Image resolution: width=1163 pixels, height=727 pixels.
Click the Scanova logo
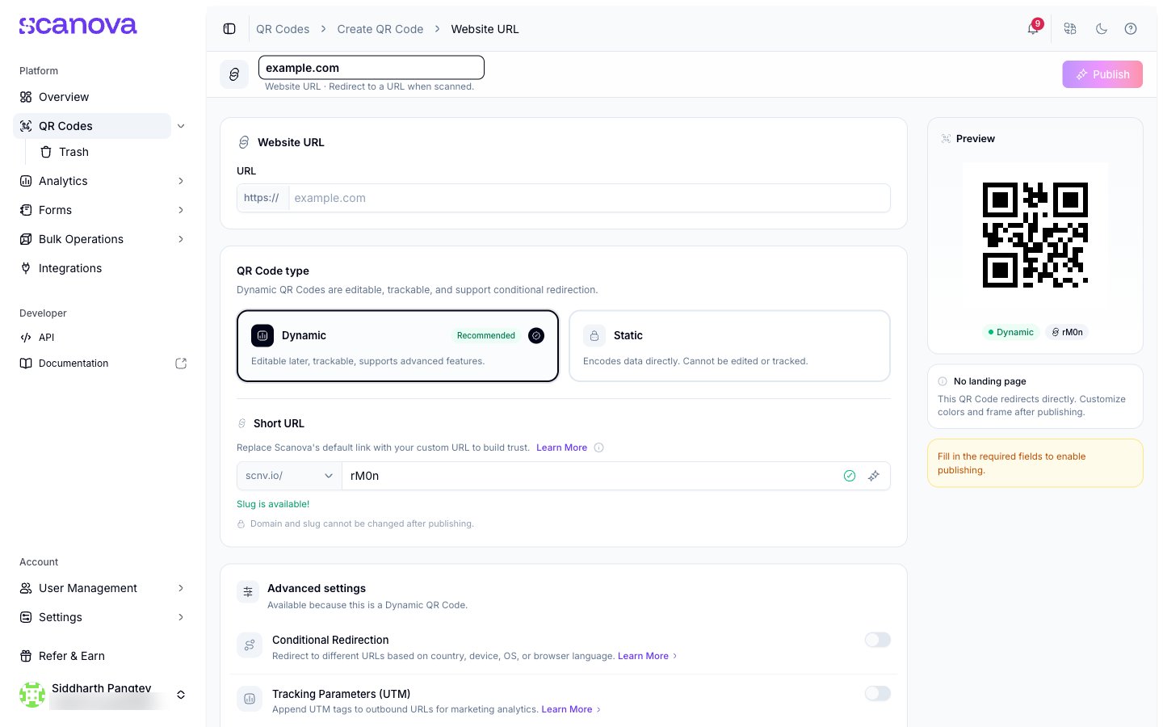pos(78,26)
